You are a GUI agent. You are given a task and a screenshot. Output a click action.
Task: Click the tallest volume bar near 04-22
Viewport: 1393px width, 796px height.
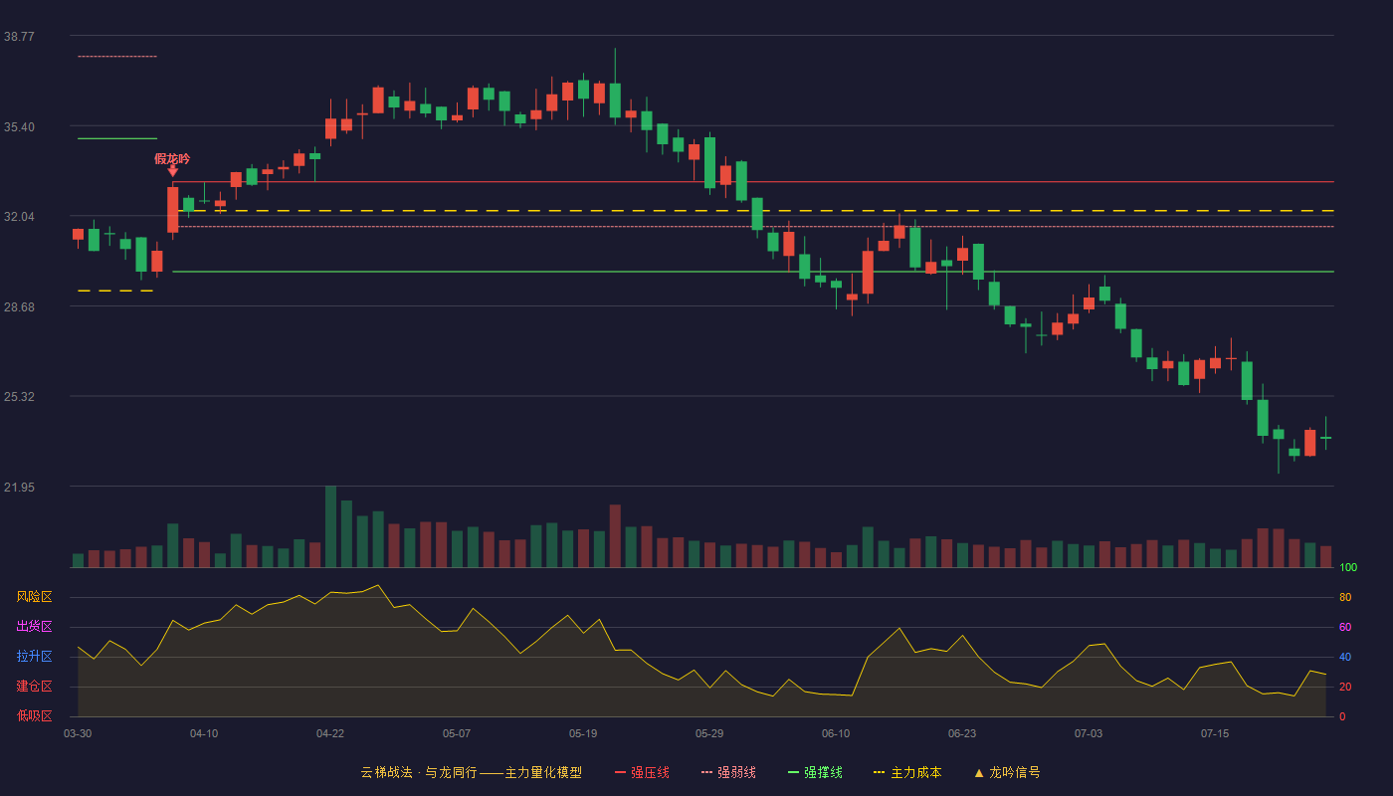tap(330, 526)
